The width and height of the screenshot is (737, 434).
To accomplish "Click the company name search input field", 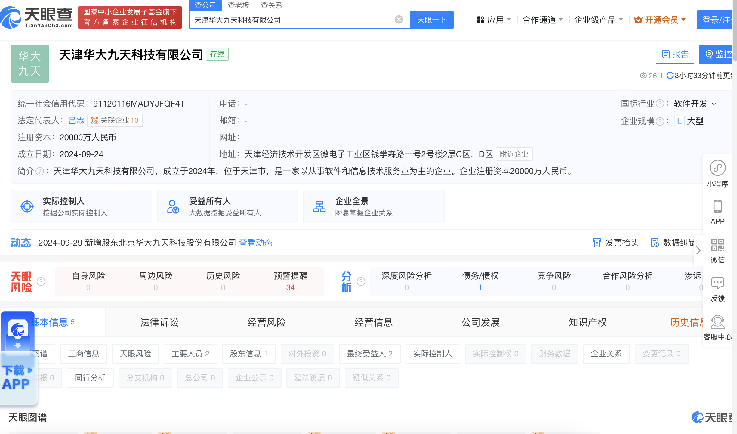I will pyautogui.click(x=292, y=20).
